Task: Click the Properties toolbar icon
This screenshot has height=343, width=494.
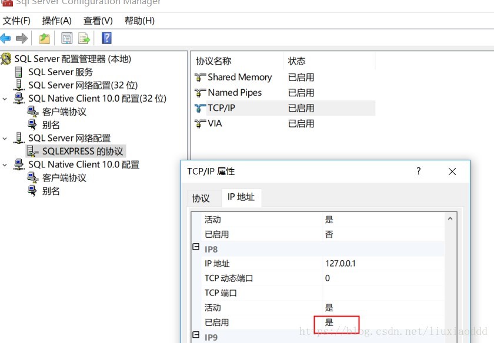Action: 67,38
